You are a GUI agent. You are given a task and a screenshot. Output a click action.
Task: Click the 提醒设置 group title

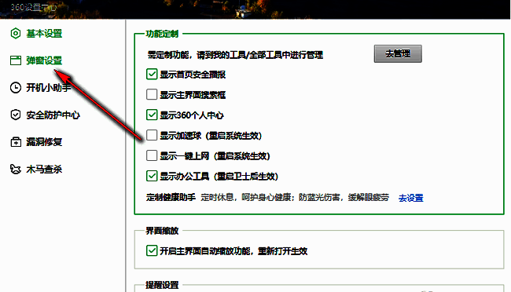coord(162,285)
